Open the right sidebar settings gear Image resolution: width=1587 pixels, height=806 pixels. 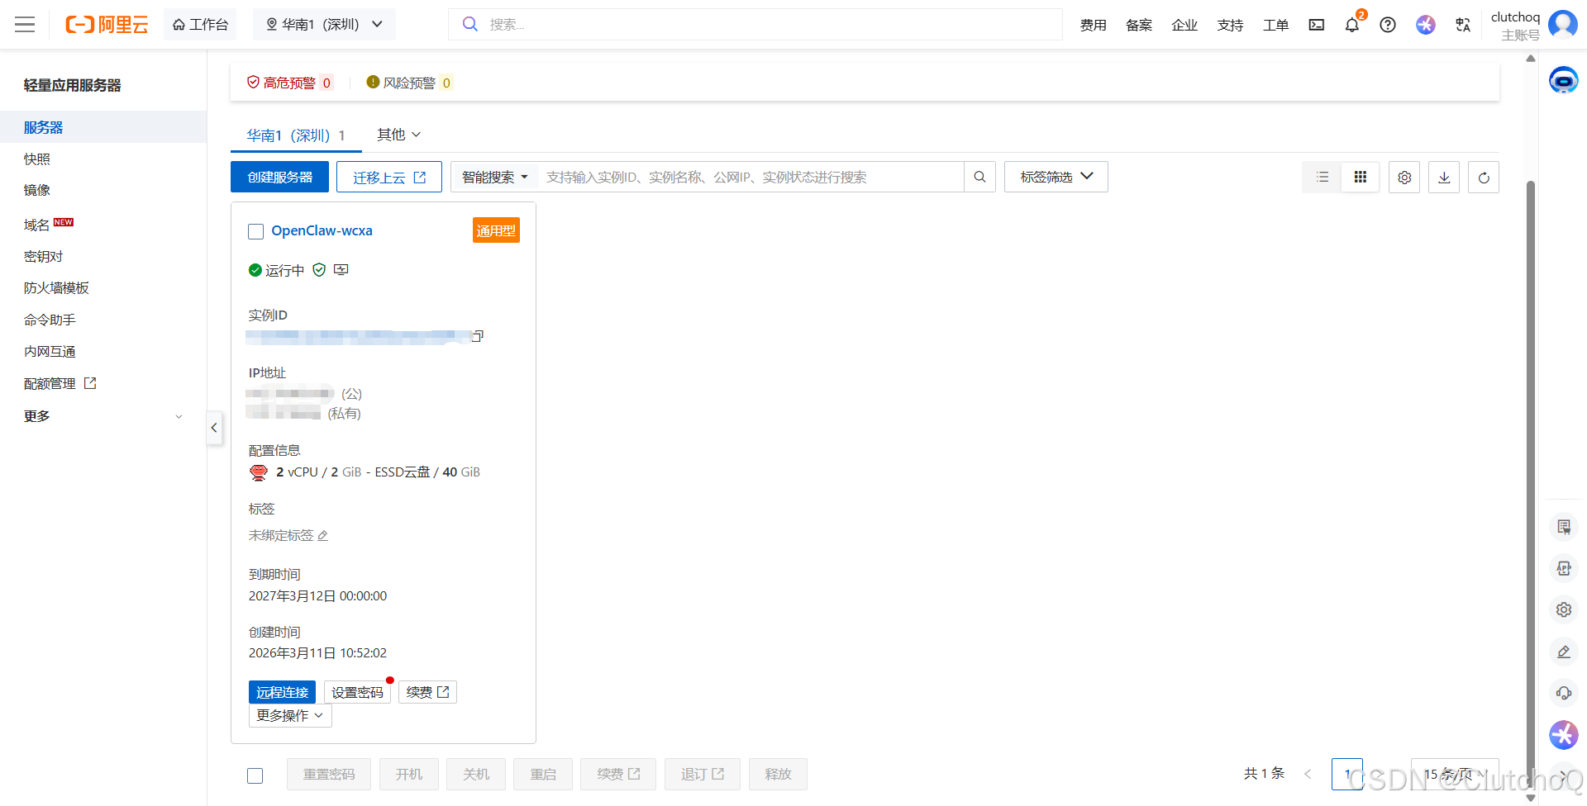(1564, 609)
